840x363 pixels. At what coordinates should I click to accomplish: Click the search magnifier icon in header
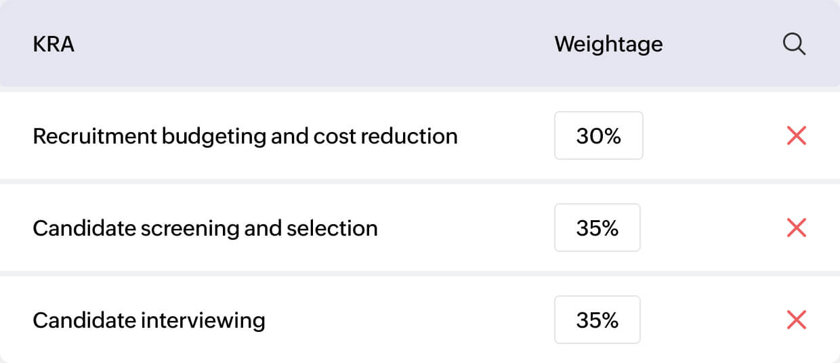[794, 45]
